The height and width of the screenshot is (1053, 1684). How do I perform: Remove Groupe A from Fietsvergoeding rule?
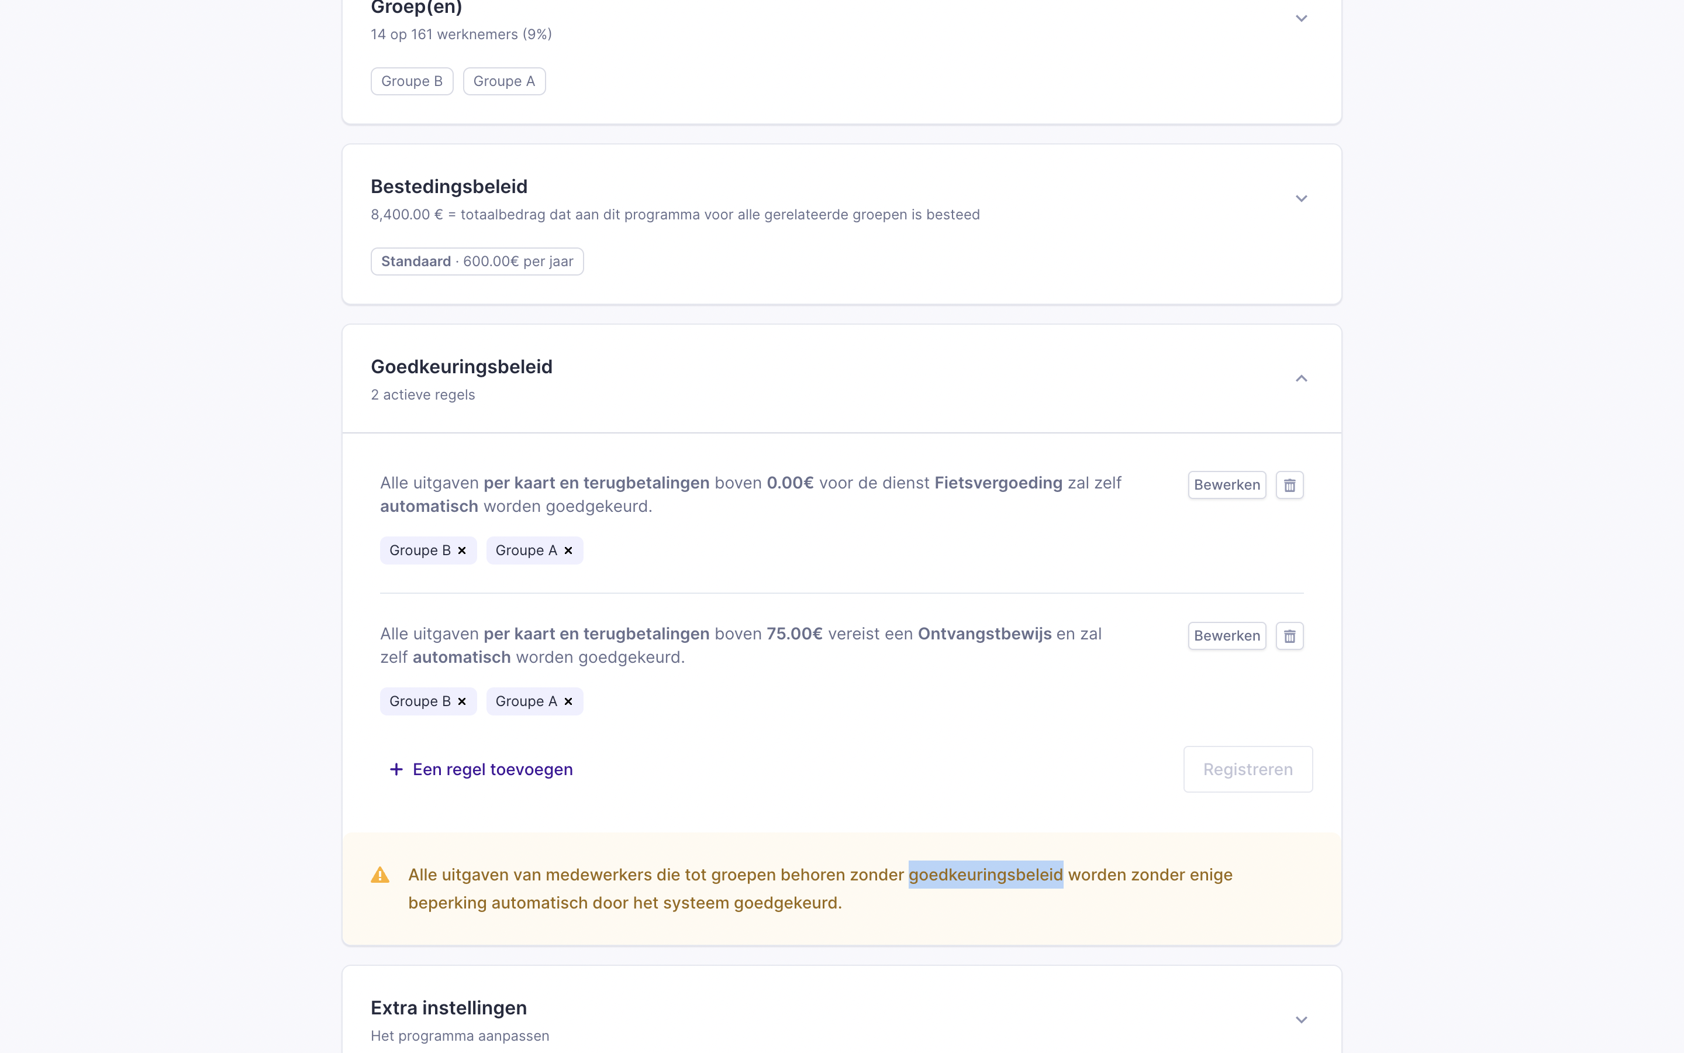coord(568,551)
